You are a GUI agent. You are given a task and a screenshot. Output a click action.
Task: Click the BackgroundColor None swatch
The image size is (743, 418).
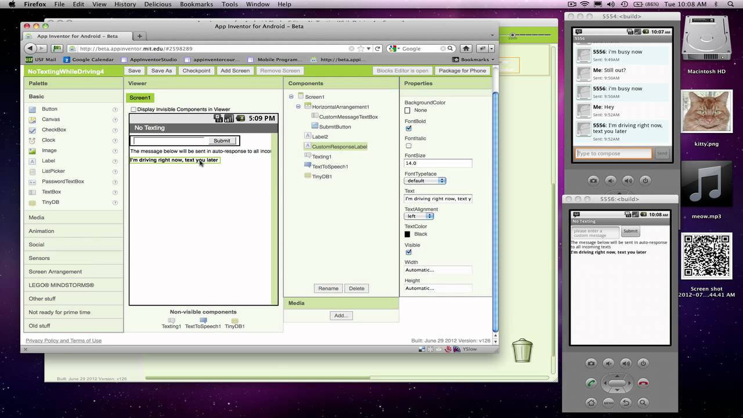coord(407,110)
